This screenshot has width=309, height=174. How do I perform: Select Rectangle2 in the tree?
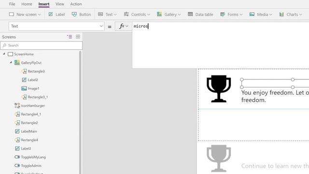click(29, 123)
